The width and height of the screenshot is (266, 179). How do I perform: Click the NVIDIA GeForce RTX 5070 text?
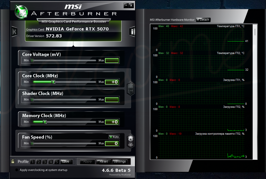tap(77, 29)
